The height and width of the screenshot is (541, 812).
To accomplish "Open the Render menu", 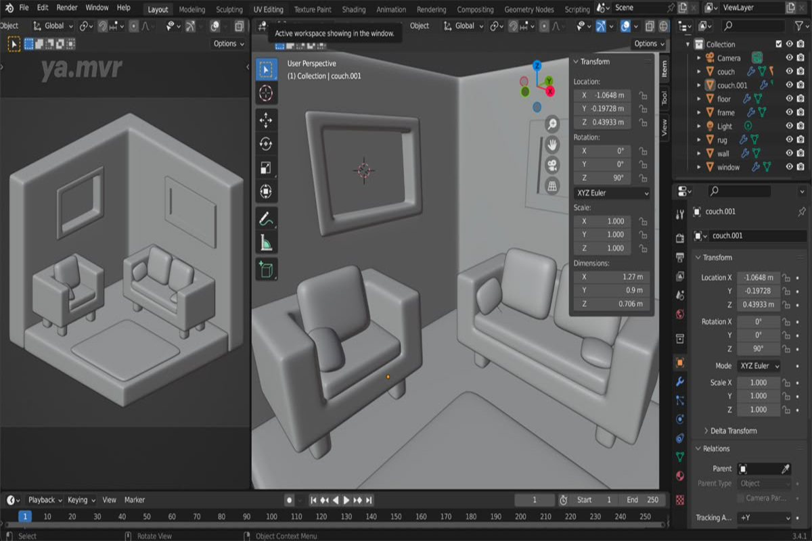I will pos(67,7).
